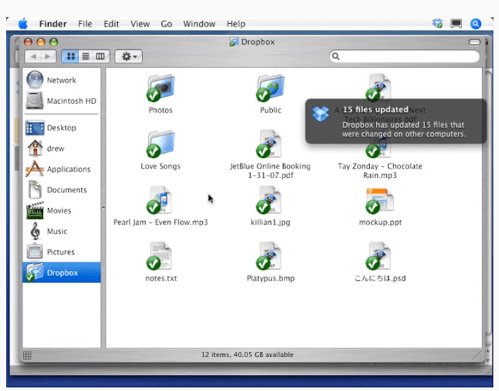Open Spotlight search in menu bar

tap(476, 23)
